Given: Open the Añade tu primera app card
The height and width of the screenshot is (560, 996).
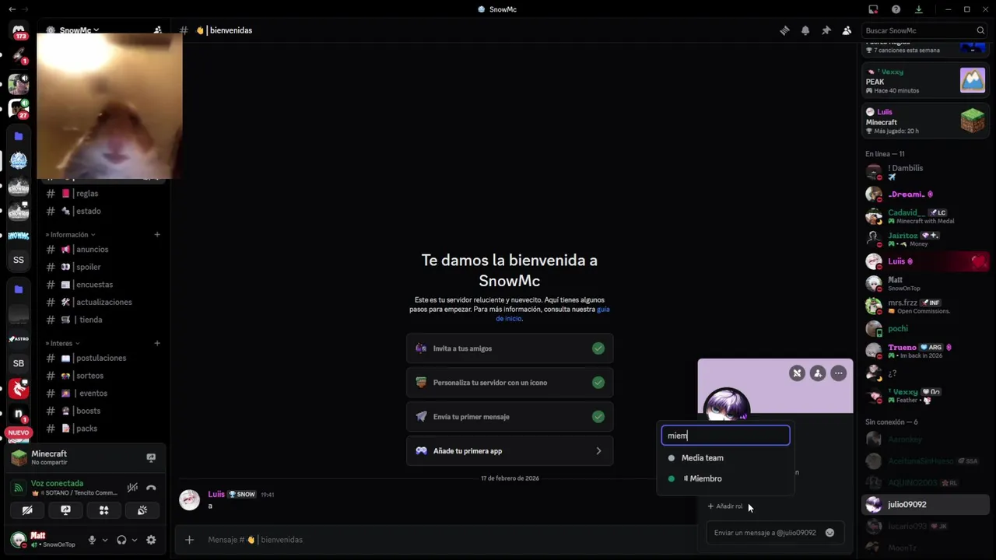Looking at the screenshot, I should tap(510, 451).
